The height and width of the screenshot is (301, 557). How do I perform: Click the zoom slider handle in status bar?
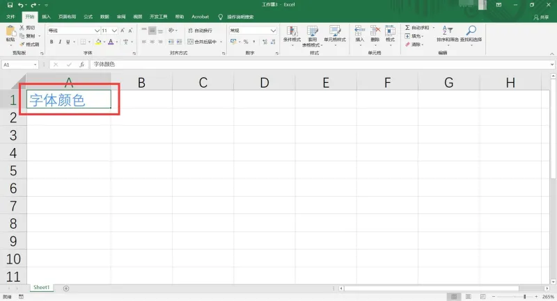tap(525, 296)
